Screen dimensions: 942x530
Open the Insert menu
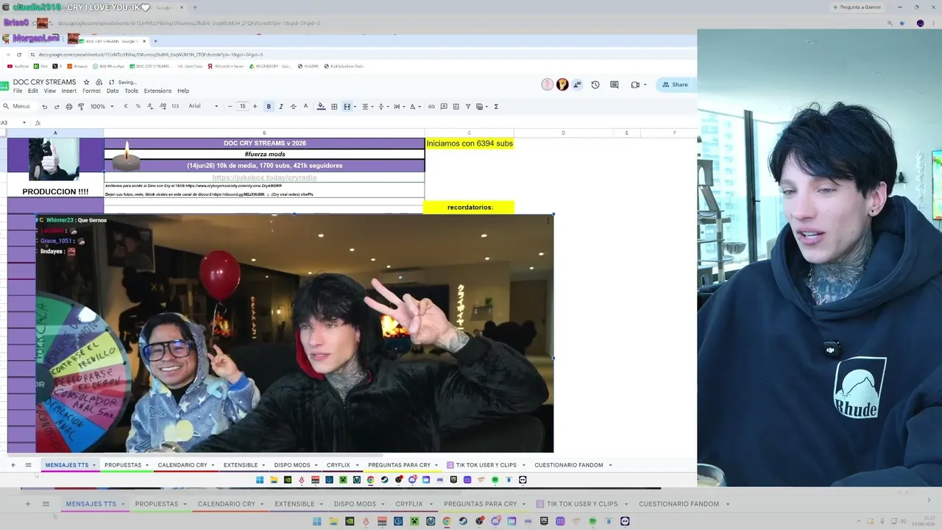click(69, 91)
